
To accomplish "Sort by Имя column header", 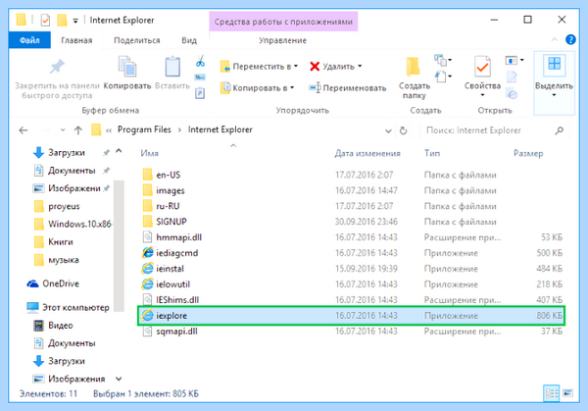I will click(149, 153).
